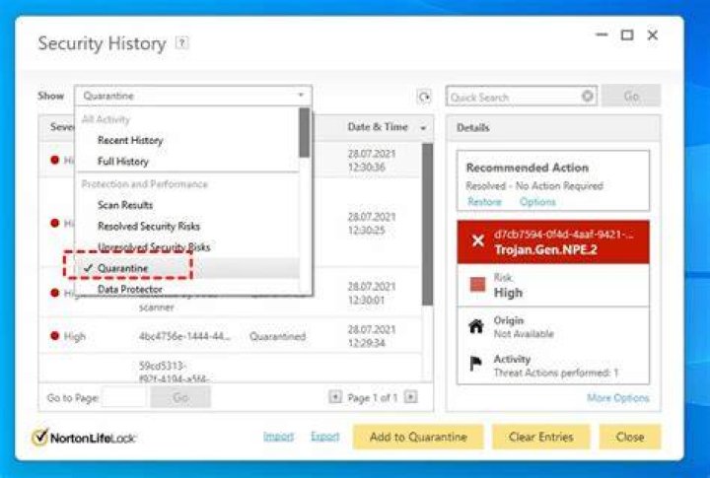Focus the Go to Page input field
This screenshot has height=478, width=710.
pos(124,397)
